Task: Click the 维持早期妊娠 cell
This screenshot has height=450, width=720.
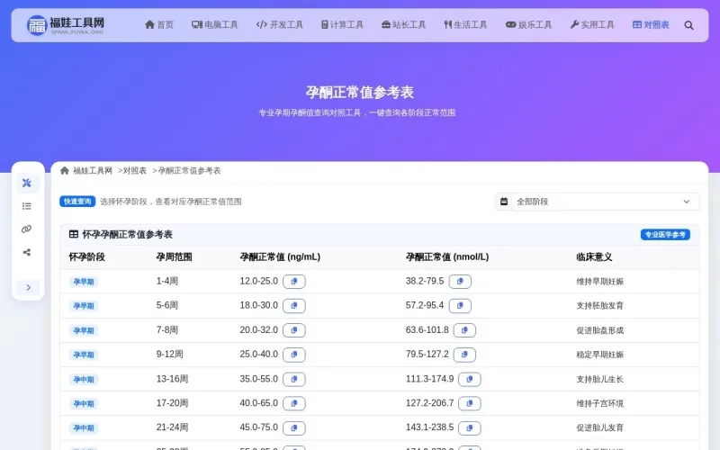Action: (600, 282)
